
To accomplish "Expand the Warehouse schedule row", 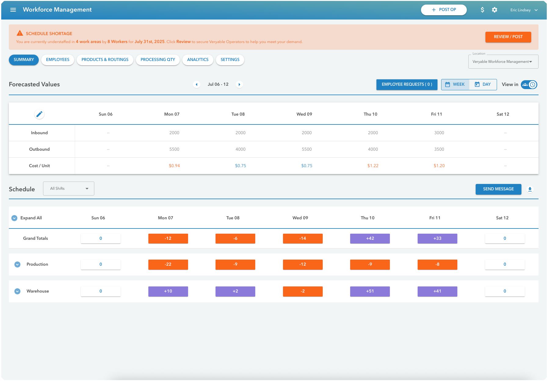I will [x=17, y=291].
